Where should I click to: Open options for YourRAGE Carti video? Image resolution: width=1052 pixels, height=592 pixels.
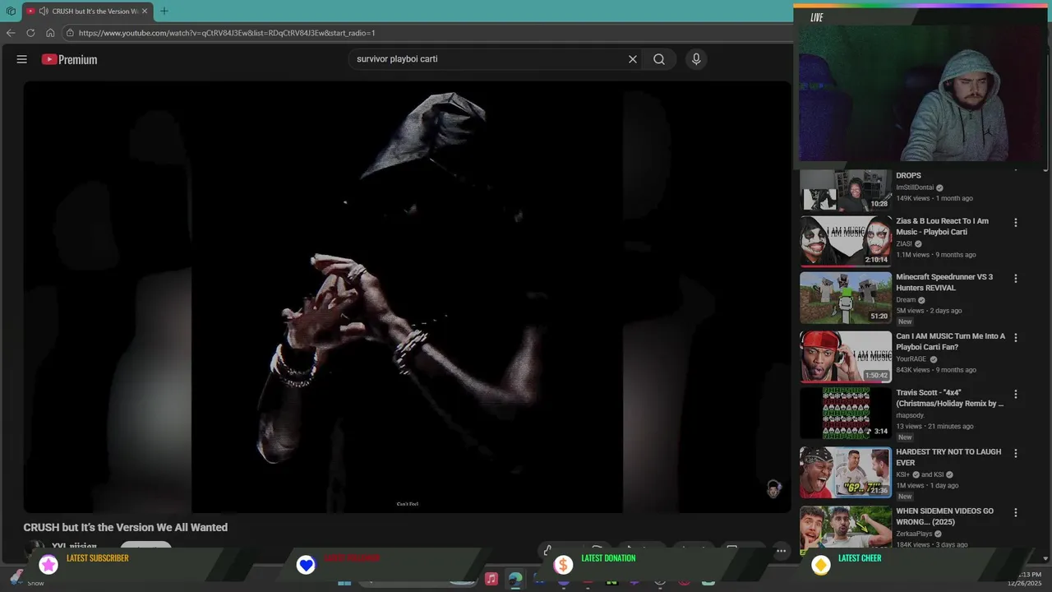click(x=1016, y=338)
